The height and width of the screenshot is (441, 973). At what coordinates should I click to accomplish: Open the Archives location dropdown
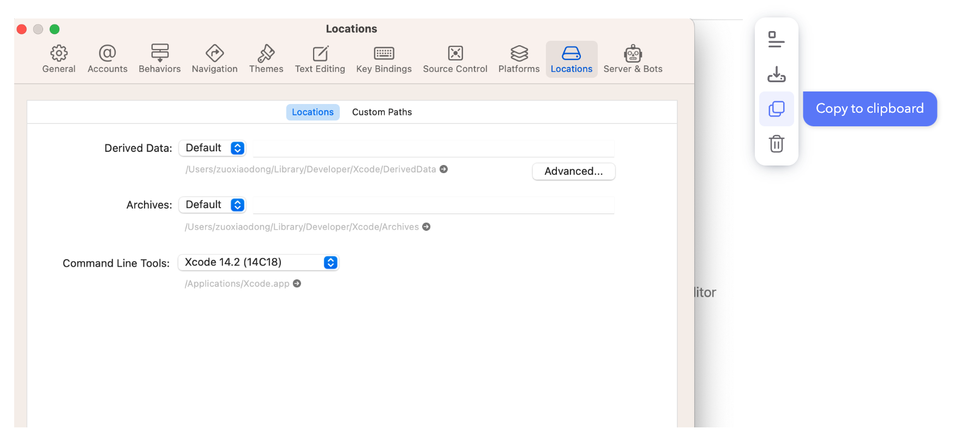pos(213,205)
